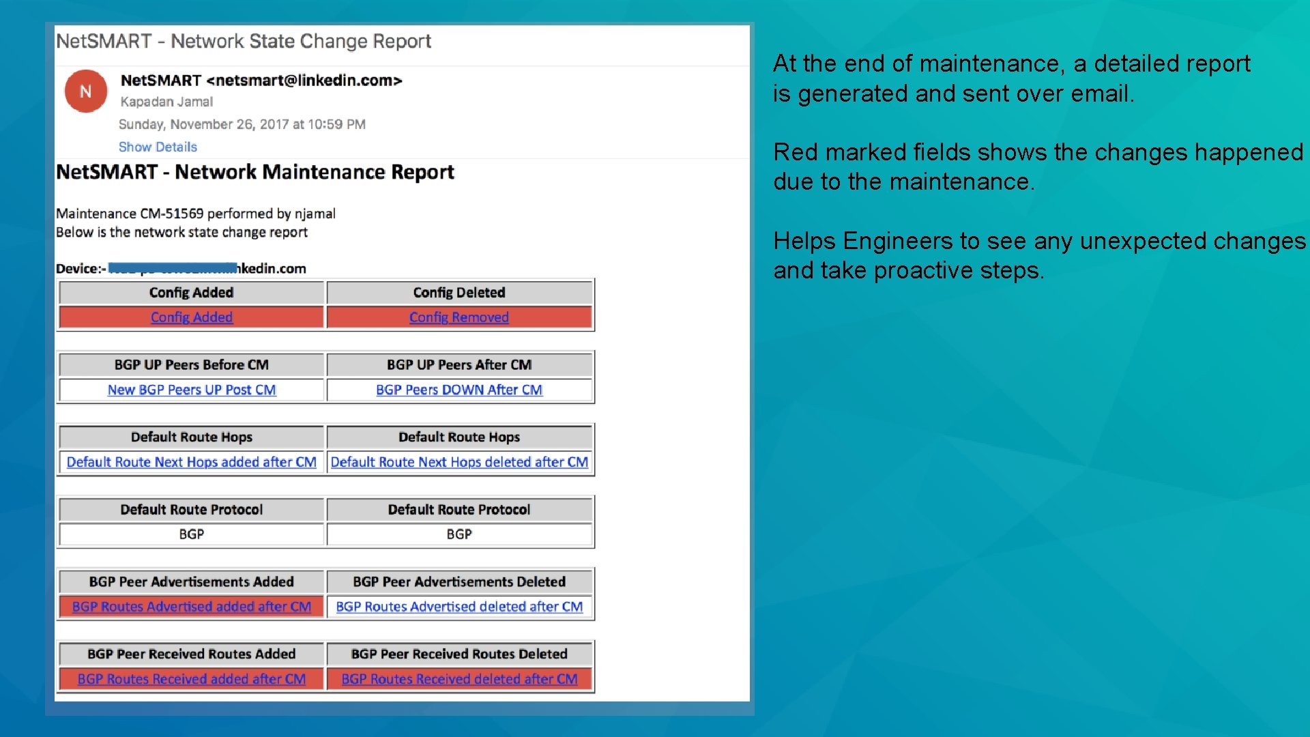Image resolution: width=1310 pixels, height=737 pixels.
Task: Select the email subject Network Maintenance Report
Action: (255, 172)
